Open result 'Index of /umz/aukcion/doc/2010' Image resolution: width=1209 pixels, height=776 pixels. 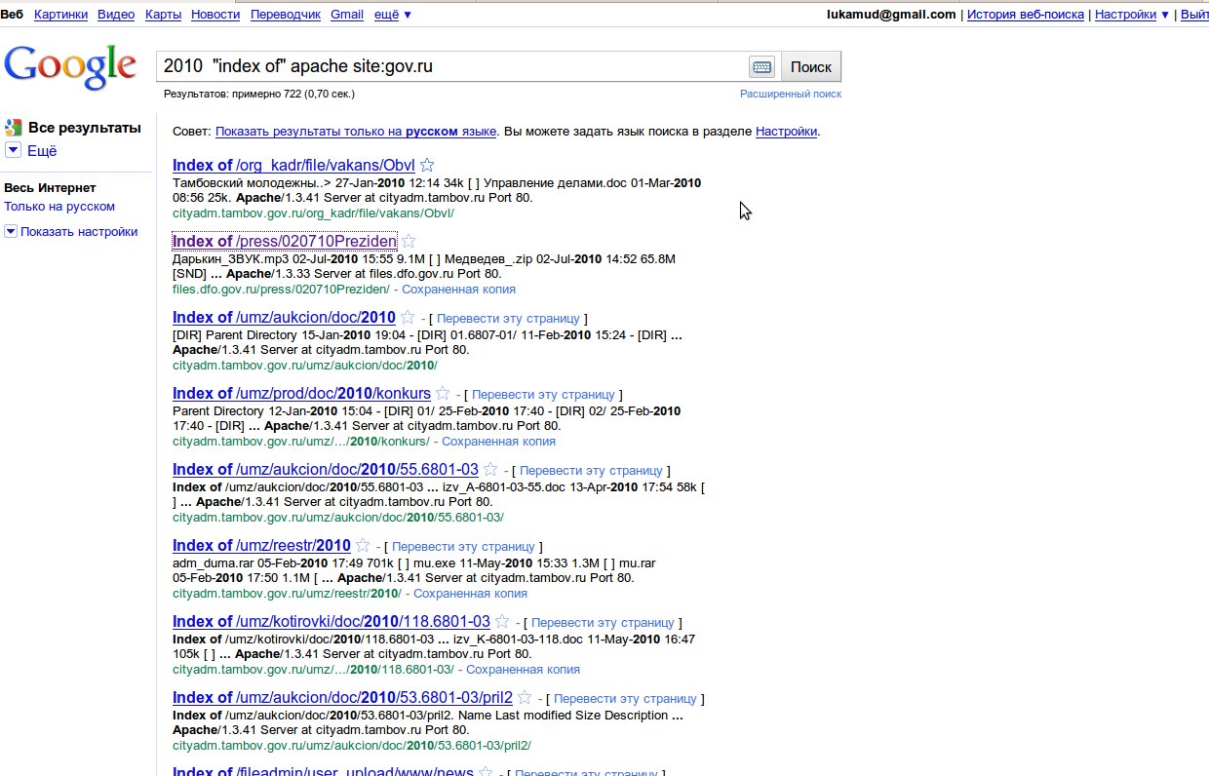click(x=285, y=317)
